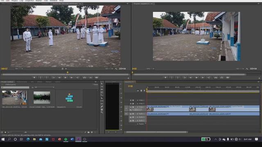Screen dimensions: 262x147
Task: Open Source monitor settings wrench
Action: [x=116, y=69]
